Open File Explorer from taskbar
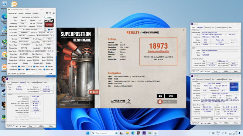The width and height of the screenshot is (243, 136). 127,133
